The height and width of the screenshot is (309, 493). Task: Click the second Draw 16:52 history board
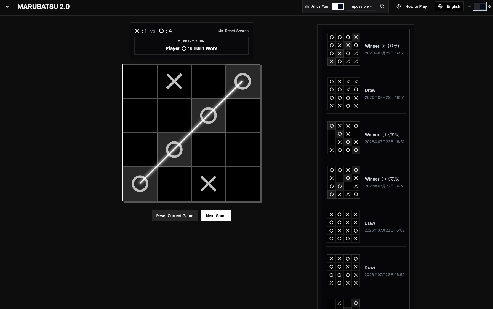pos(343,271)
